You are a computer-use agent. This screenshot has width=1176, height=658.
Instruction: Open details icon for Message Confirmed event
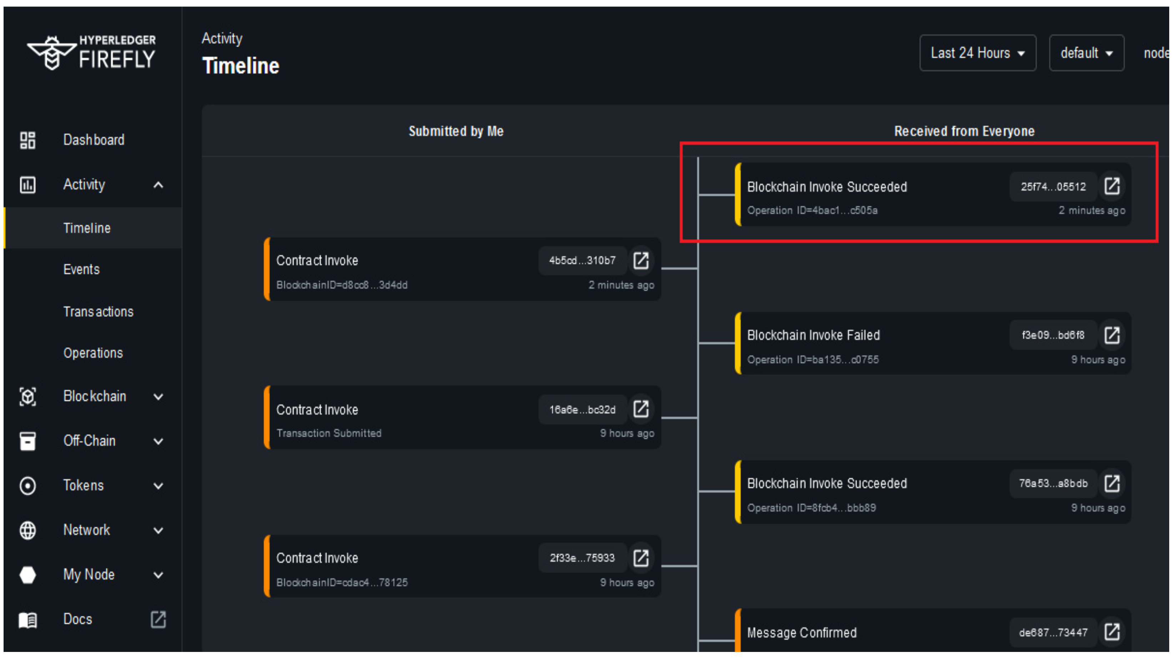[1112, 632]
